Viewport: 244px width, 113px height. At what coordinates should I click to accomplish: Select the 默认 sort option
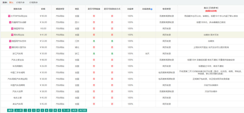pyautogui.click(x=11, y=2)
